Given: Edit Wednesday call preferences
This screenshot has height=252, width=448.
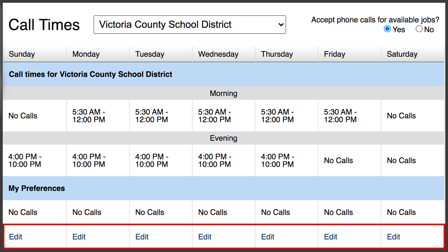Looking at the screenshot, I should tap(205, 237).
